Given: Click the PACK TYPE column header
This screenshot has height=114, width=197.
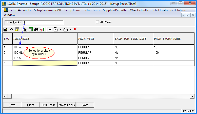Looking at the screenshot, I should coord(96,39).
